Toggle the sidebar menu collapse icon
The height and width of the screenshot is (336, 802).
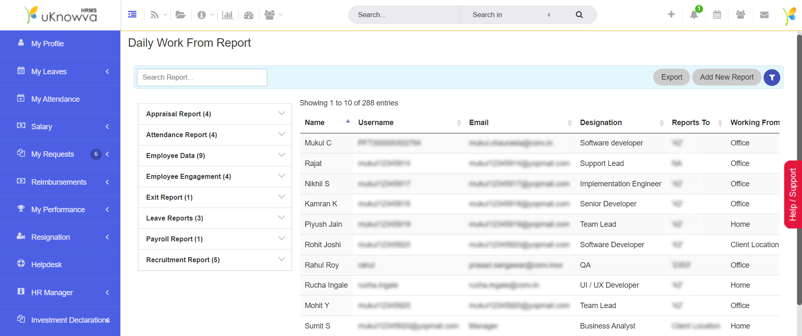coord(132,15)
